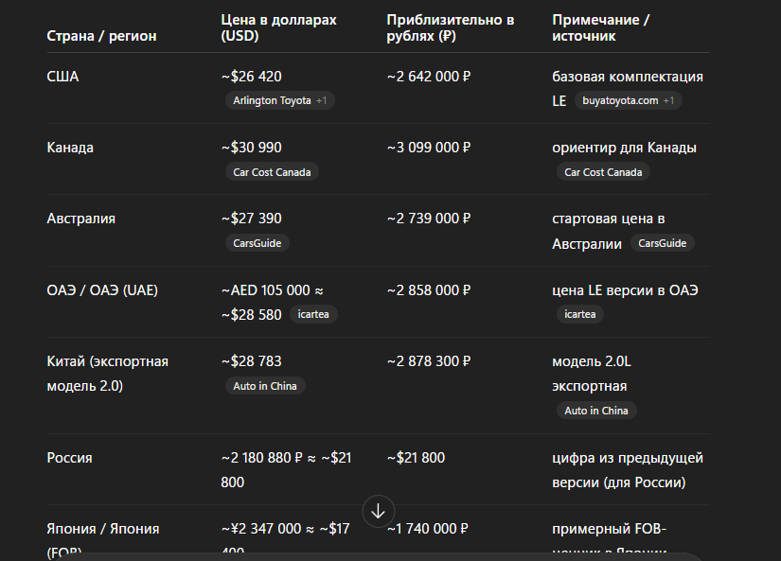781x561 pixels.
Task: Open Car Cost Canada chip under $30 990
Action: point(272,172)
